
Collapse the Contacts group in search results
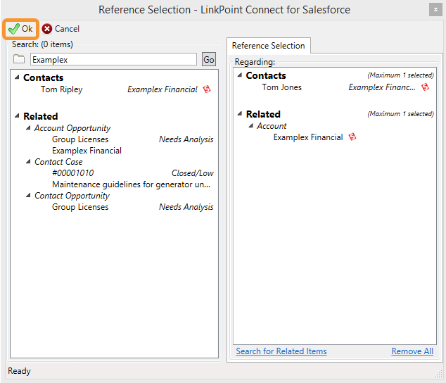(18, 77)
